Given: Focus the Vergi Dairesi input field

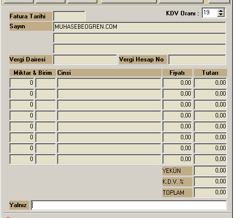Looking at the screenshot, I should 85,59.
